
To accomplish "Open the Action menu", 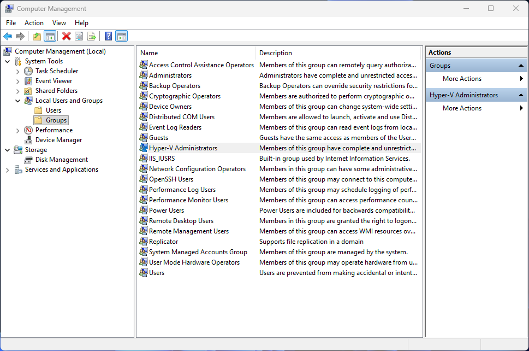I will click(x=34, y=23).
